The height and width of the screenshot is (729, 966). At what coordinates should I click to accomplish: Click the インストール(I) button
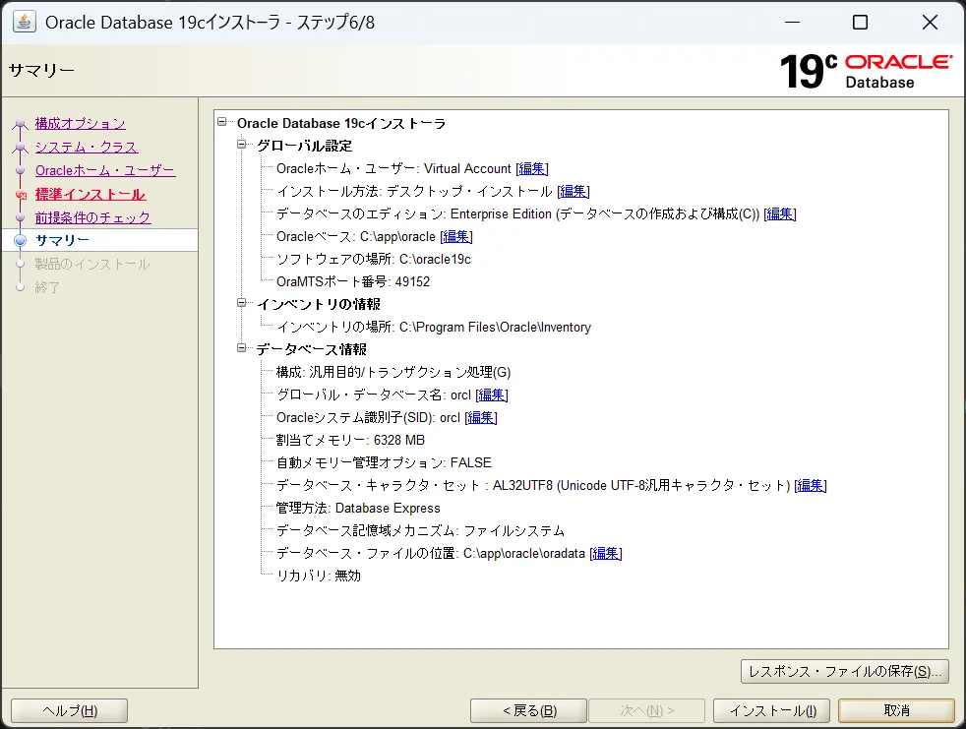pos(772,710)
